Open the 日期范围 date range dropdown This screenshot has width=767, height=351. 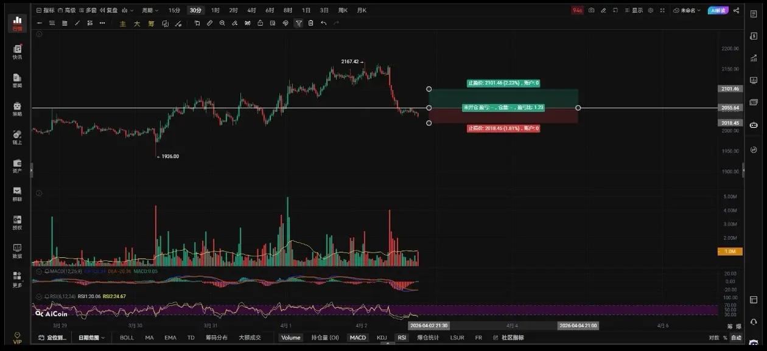point(91,337)
